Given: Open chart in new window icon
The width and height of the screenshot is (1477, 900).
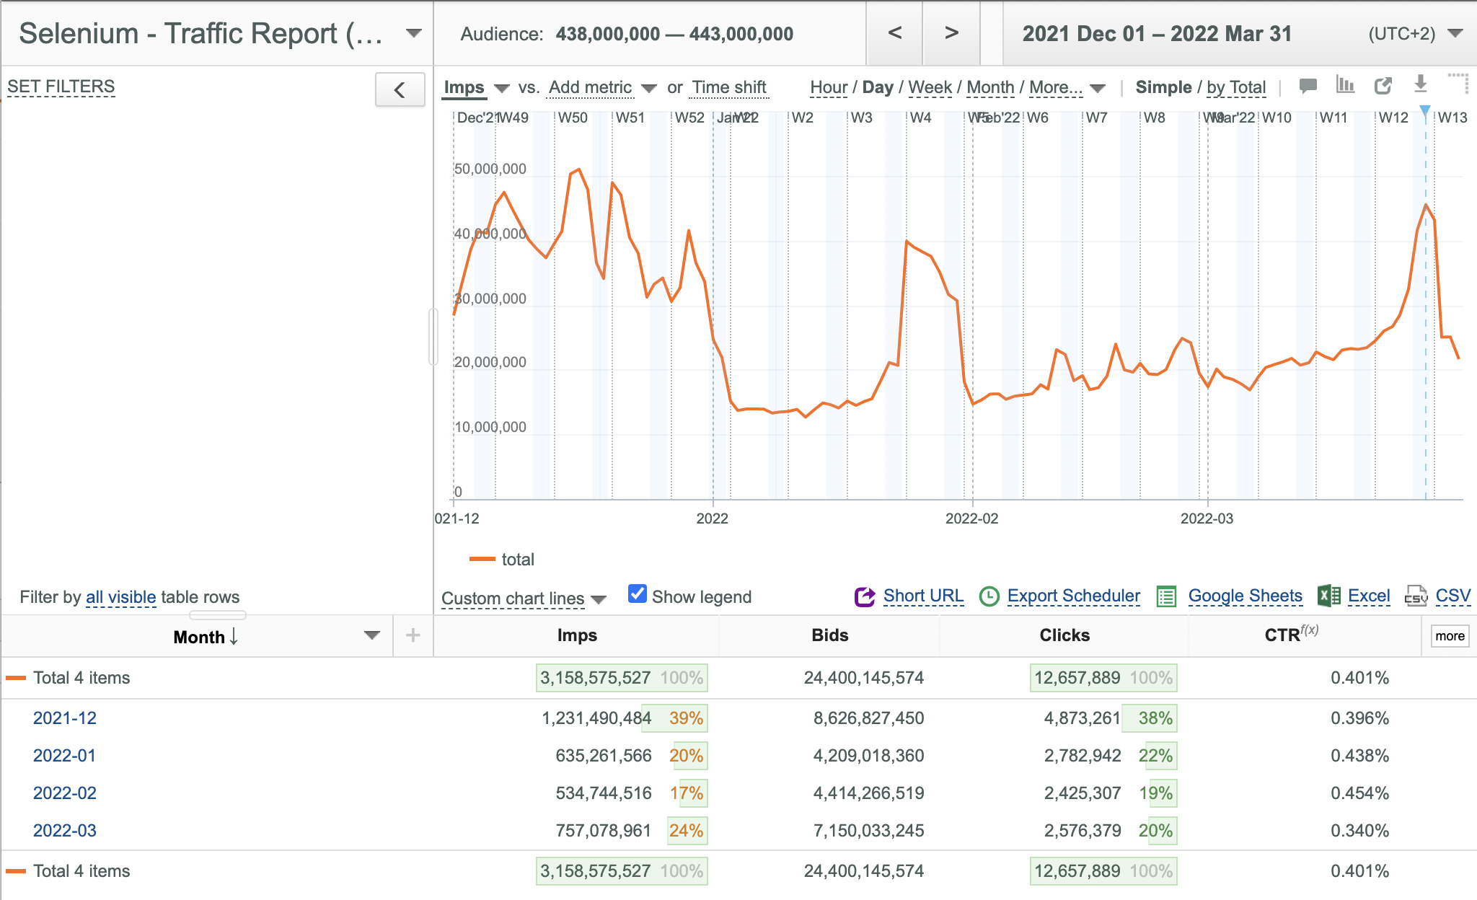Looking at the screenshot, I should coord(1383,86).
